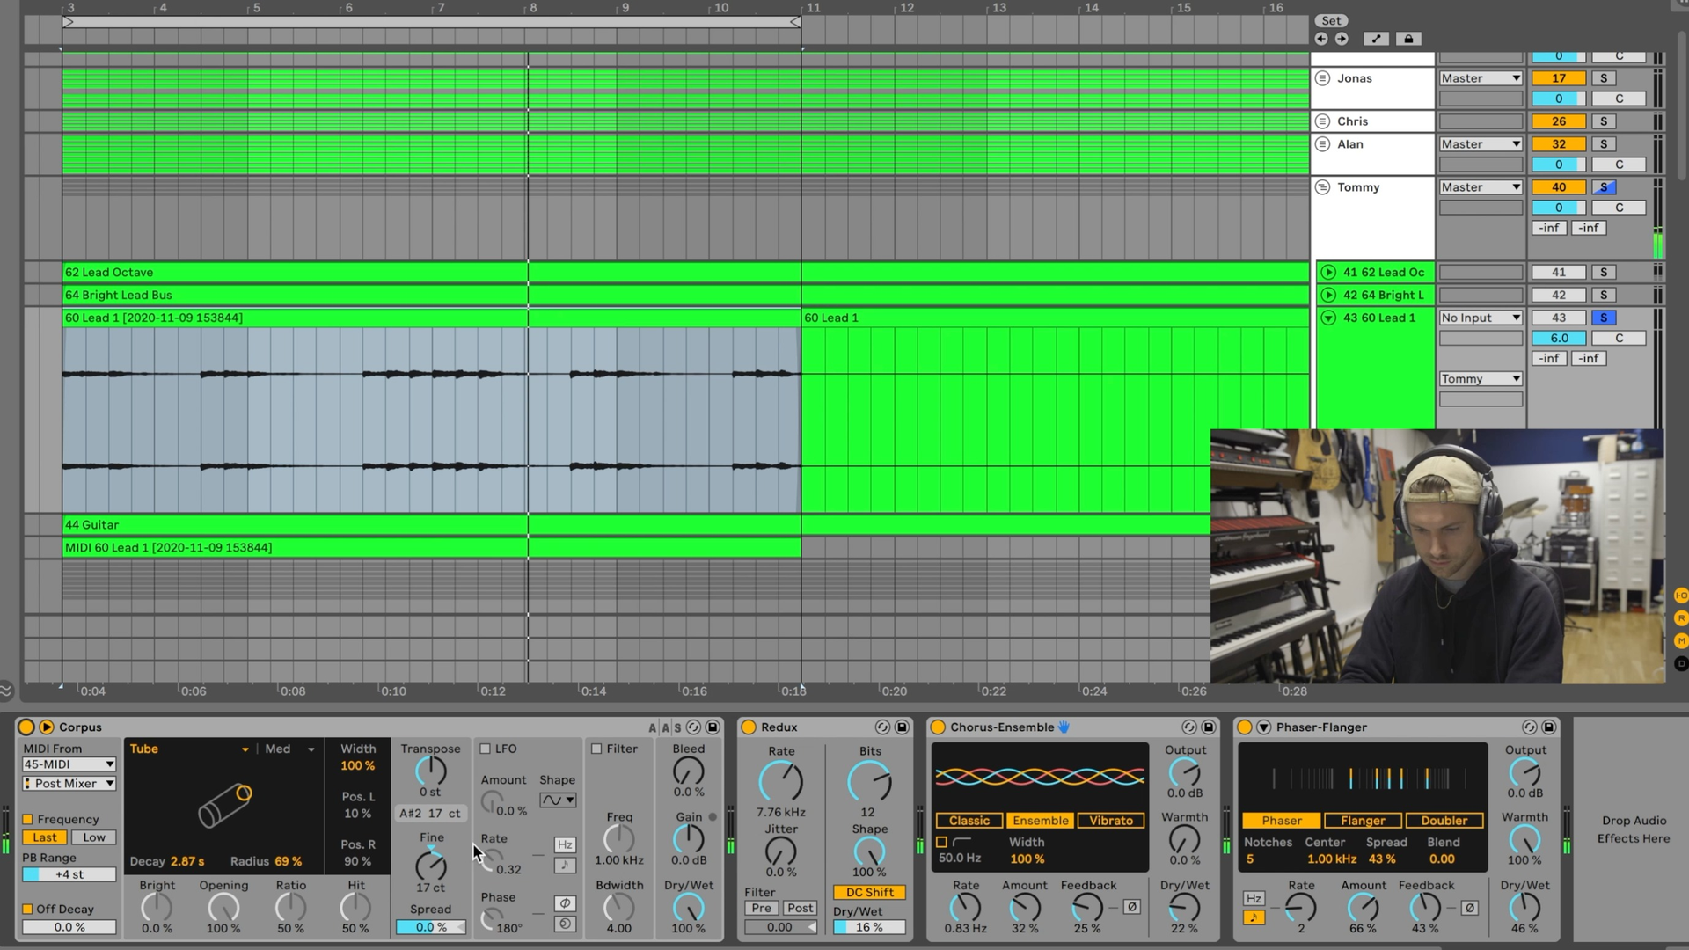Click the Corpus hot-swap preset icon
The height and width of the screenshot is (950, 1689).
(693, 727)
